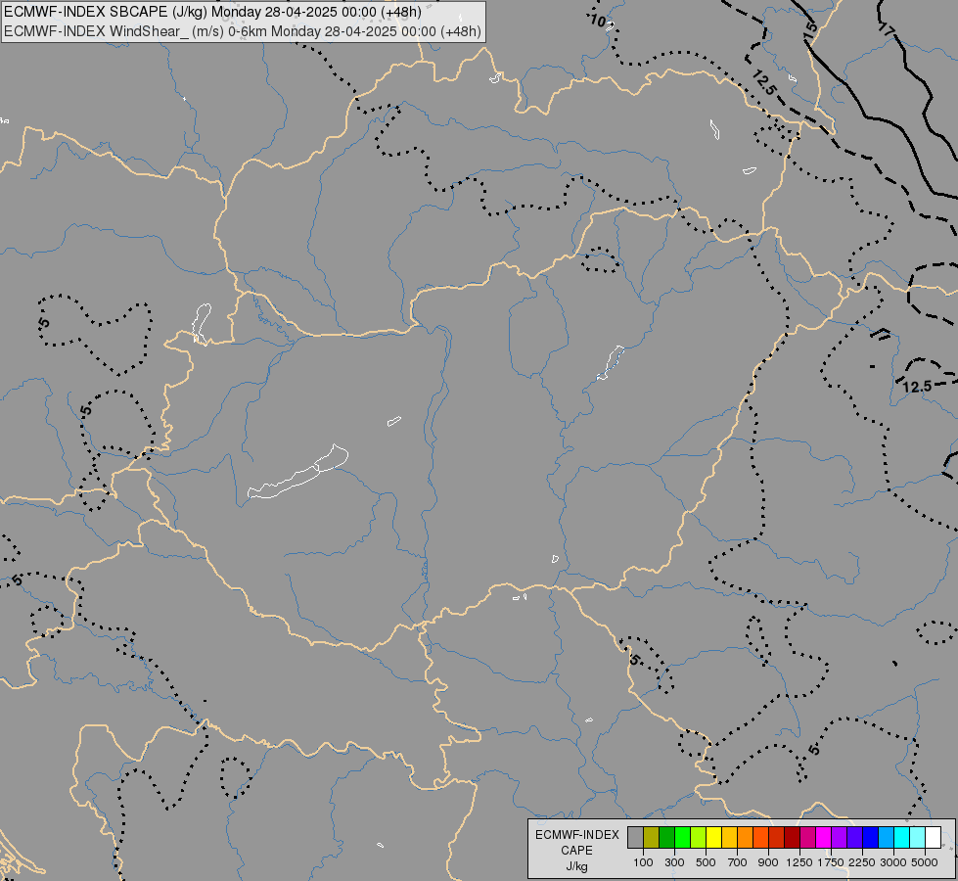958x881 pixels.
Task: Select the orange-red swatch left of 900 tick
Action: (x=760, y=837)
